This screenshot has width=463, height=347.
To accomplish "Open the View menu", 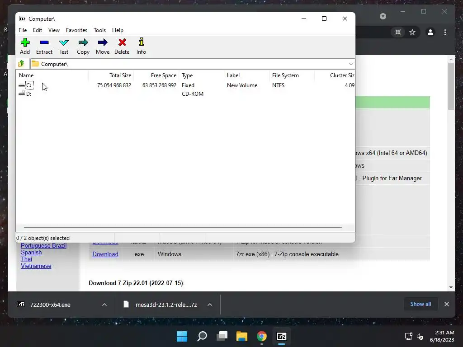I will (54, 30).
